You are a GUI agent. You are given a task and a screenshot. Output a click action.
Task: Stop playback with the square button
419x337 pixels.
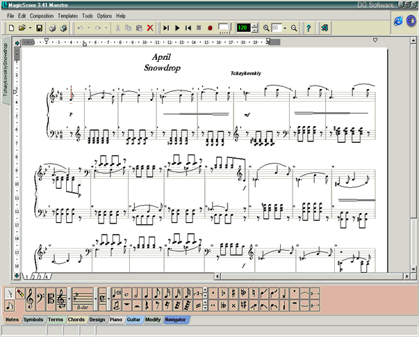pos(199,28)
